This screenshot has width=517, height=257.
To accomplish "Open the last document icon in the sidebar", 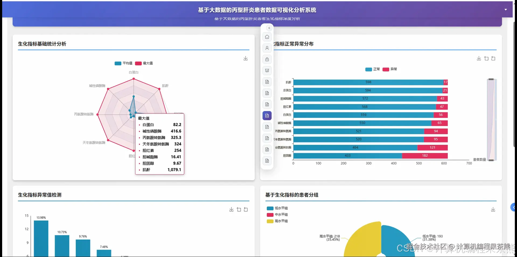I will (x=267, y=161).
